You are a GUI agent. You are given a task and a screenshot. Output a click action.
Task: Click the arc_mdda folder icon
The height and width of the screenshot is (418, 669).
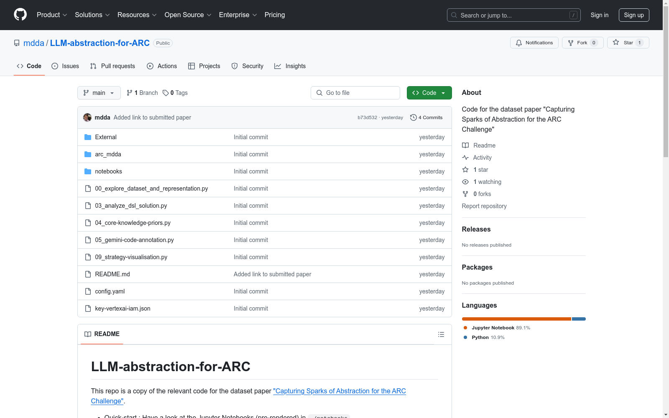88,154
